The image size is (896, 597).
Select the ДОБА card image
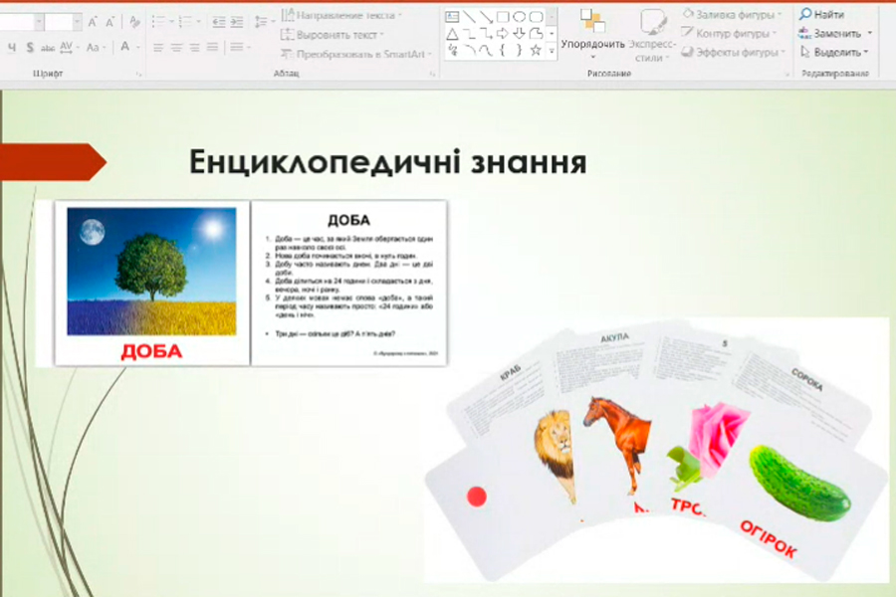point(242,283)
